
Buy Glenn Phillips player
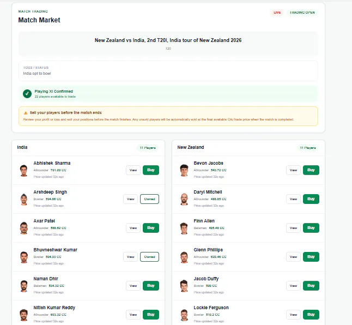(311, 257)
